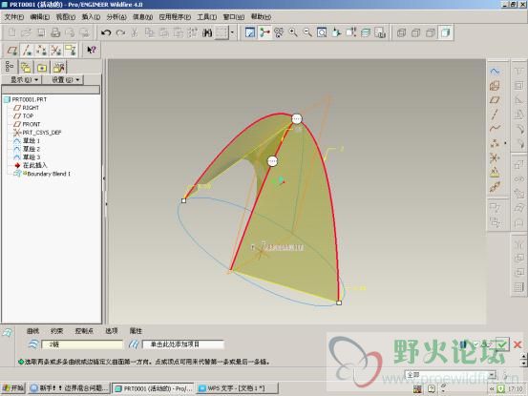Click the binoculars Find icon
This screenshot has height=396, width=528.
207,32
